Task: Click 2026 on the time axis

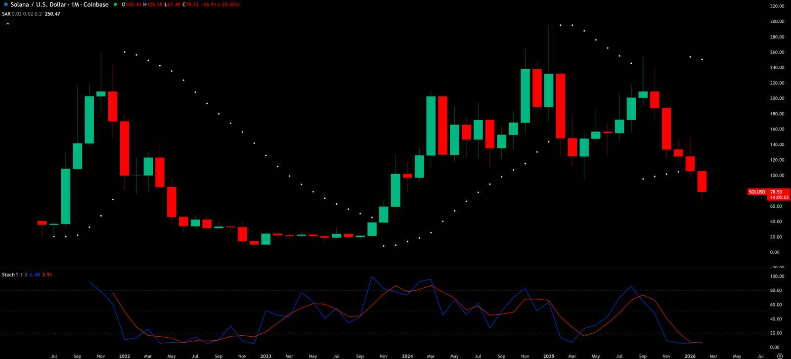Action: click(690, 356)
